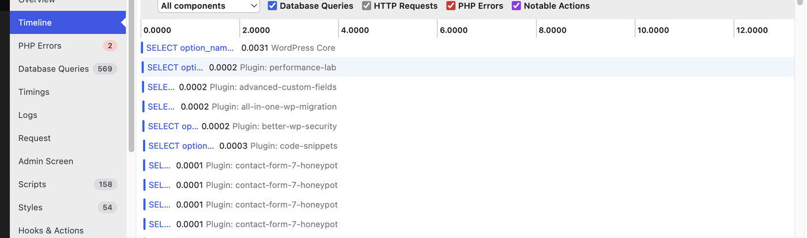Click the 12.0000 timeline marker

752,30
